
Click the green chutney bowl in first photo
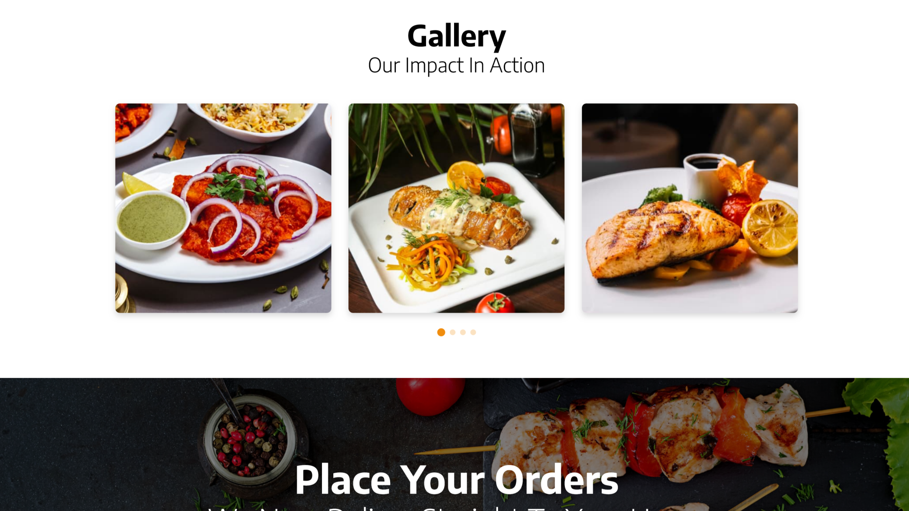[152, 220]
